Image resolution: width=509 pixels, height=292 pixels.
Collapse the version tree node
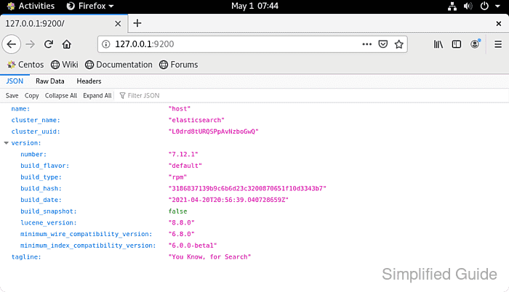7,143
